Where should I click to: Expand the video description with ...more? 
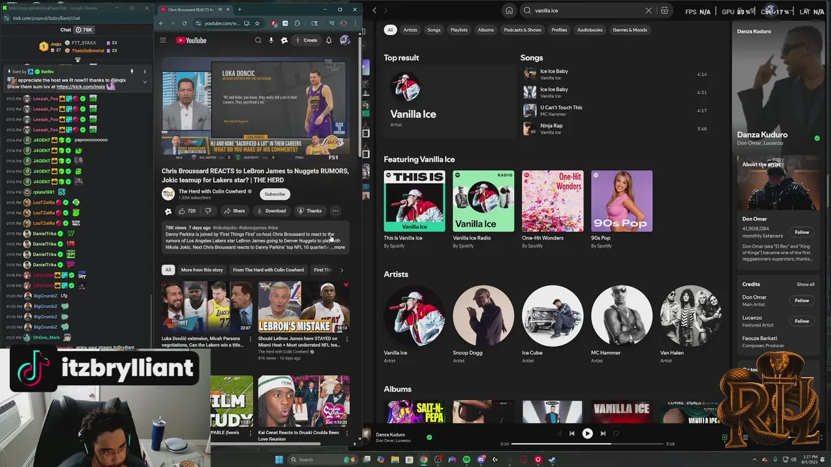(339, 247)
